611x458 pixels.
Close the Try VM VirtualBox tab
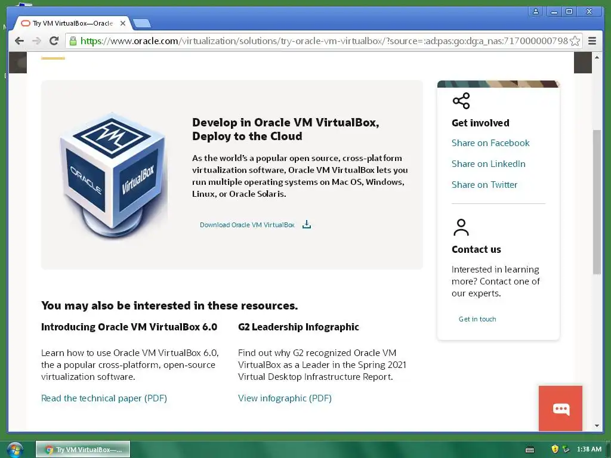[123, 23]
